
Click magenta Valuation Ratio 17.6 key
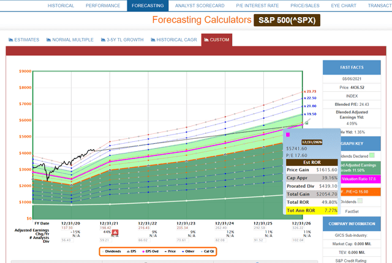coord(361,179)
